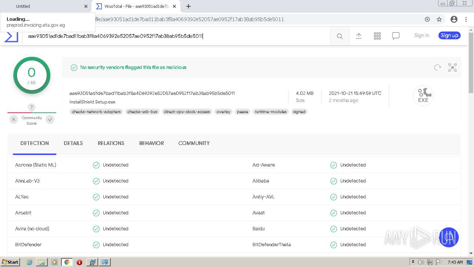Viewport: 474px width, 267px height.
Task: Open file explorer in taskbar
Action: (42, 262)
